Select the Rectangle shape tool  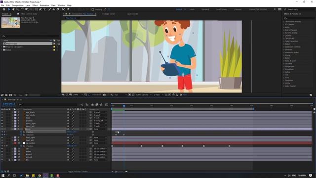(x=36, y=9)
